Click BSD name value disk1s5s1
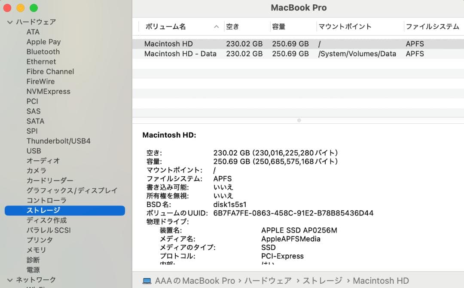The height and width of the screenshot is (288, 464). pyautogui.click(x=230, y=205)
